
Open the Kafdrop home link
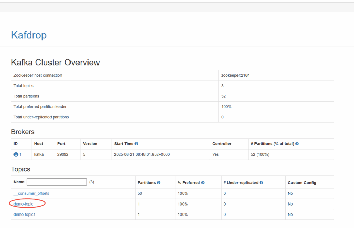[29, 35]
